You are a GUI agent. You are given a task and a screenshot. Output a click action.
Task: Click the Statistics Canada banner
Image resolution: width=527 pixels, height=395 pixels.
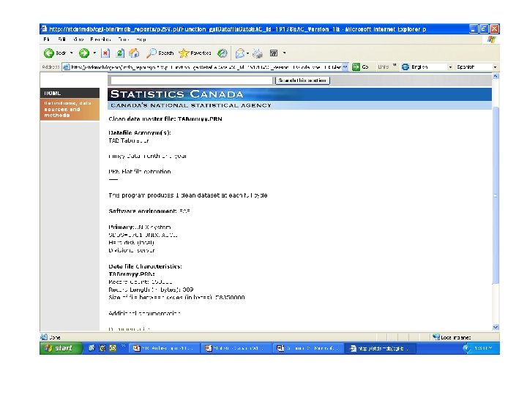coord(299,94)
